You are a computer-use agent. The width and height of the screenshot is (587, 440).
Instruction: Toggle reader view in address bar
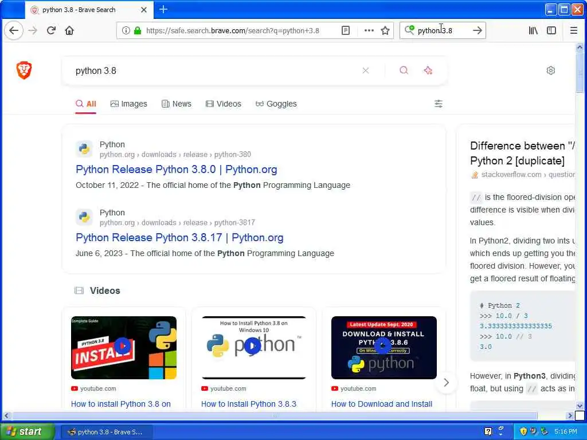click(346, 30)
